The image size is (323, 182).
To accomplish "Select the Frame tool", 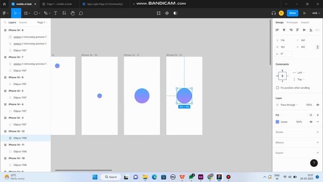I will (x=26, y=13).
